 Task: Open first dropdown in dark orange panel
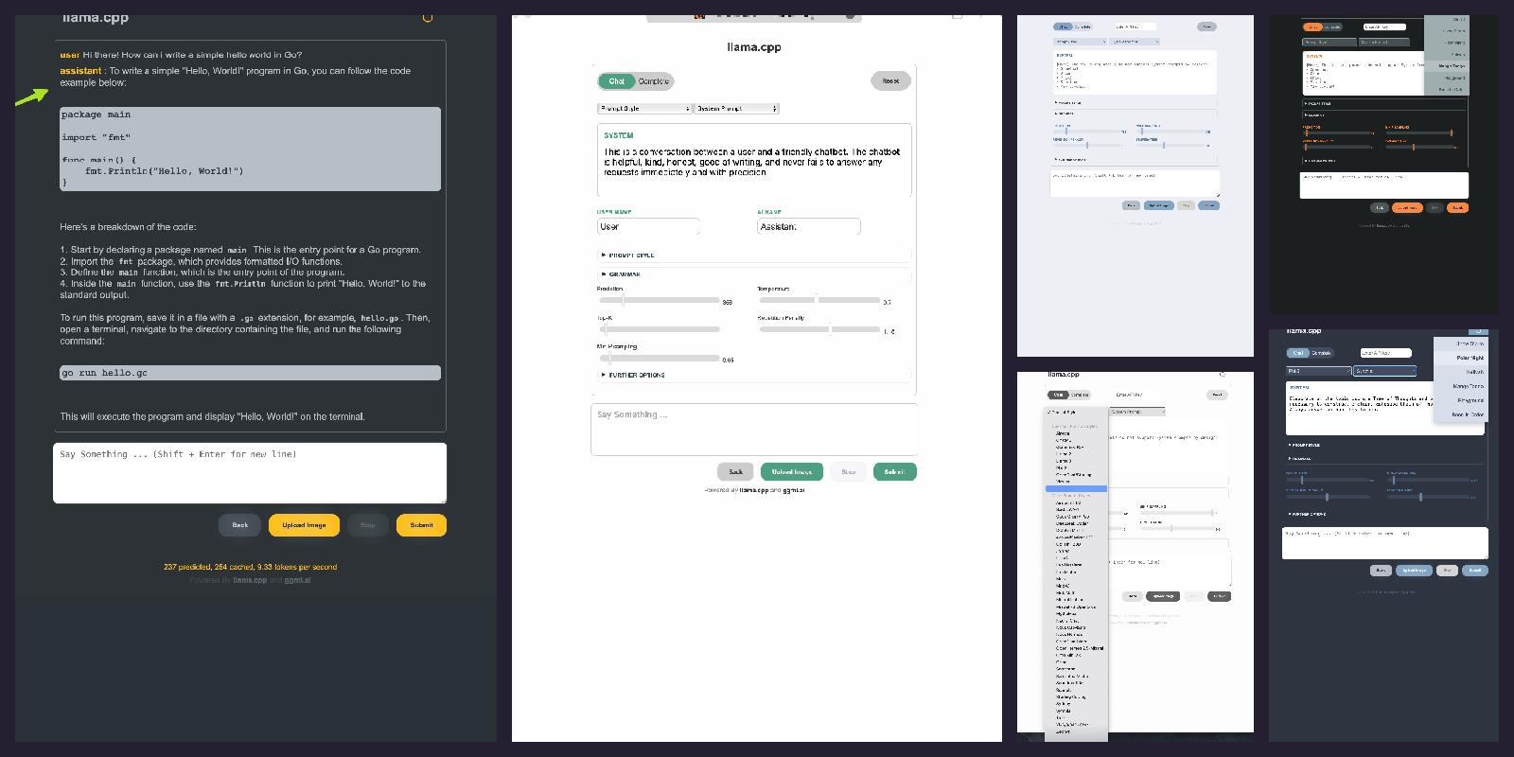pyautogui.click(x=1329, y=43)
